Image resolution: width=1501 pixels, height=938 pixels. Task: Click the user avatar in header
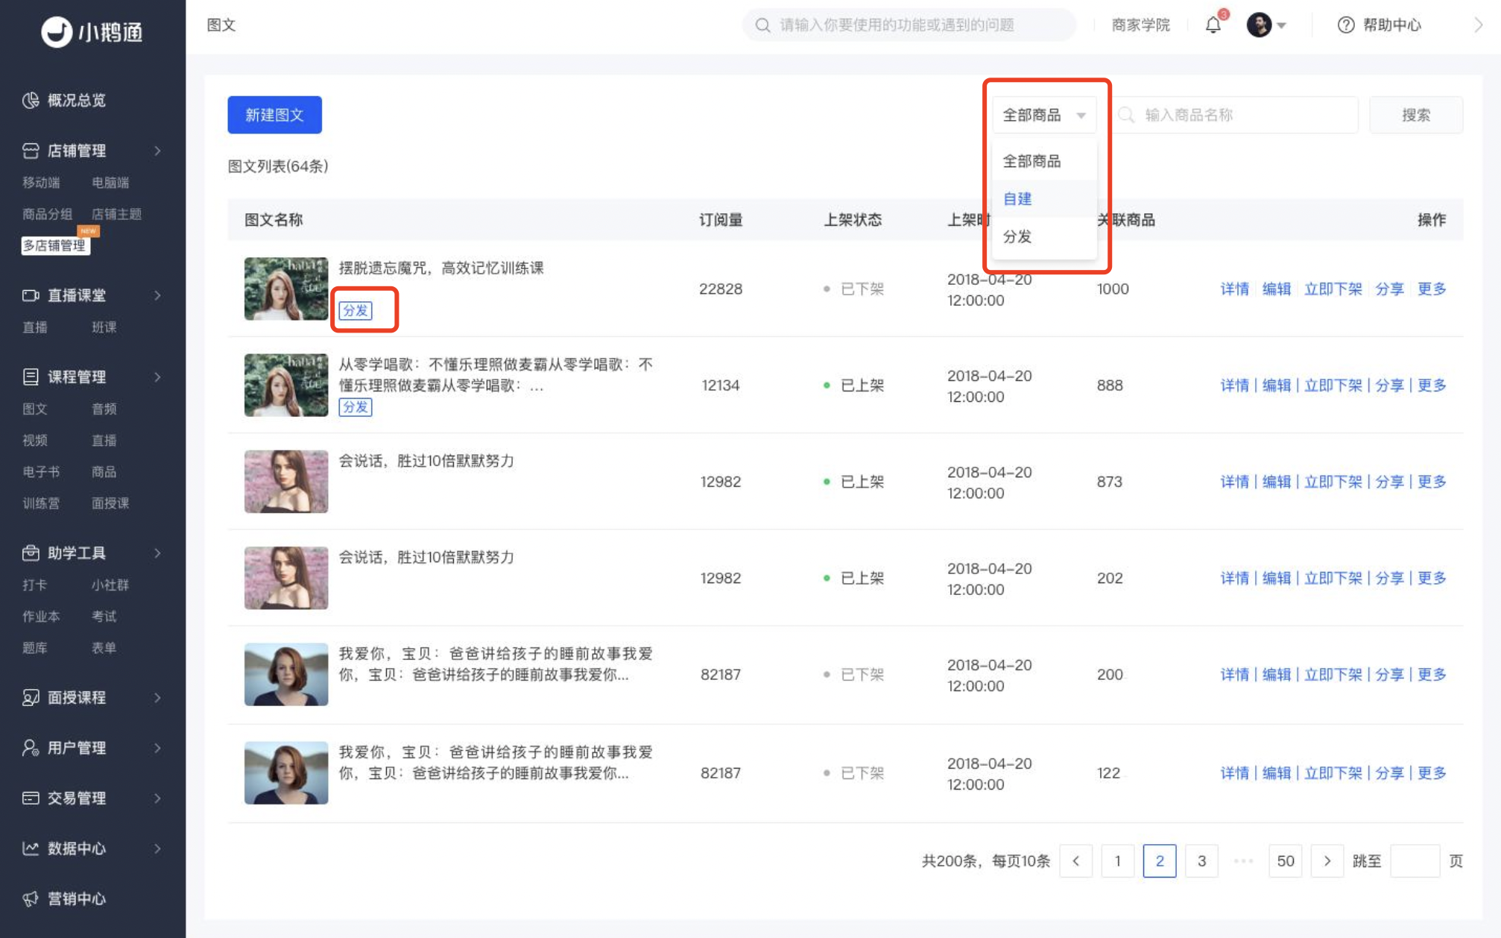tap(1259, 25)
